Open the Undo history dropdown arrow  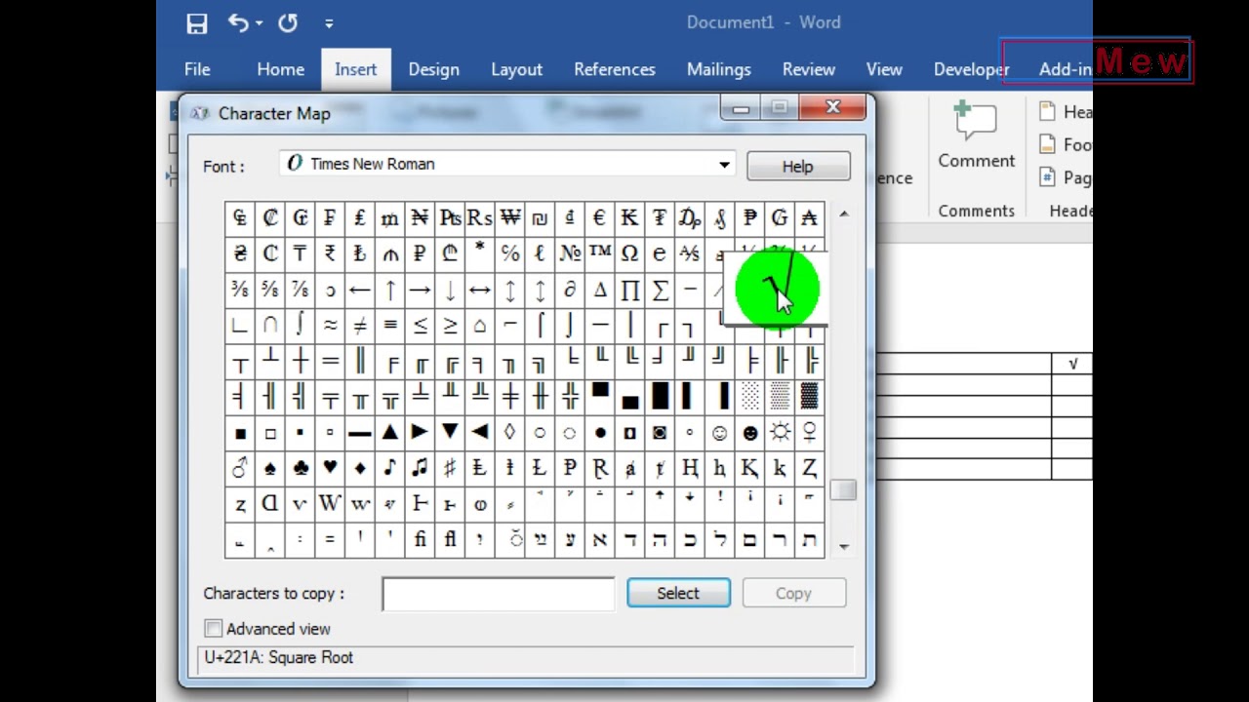coord(260,23)
